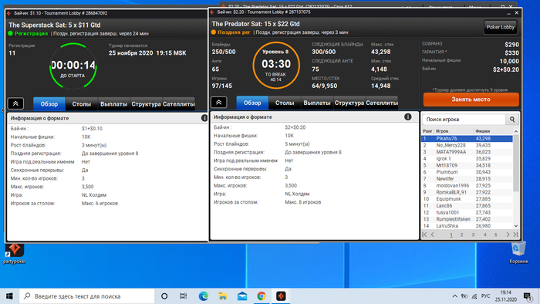Select Обзор tab in Predator window

pyautogui.click(x=252, y=103)
